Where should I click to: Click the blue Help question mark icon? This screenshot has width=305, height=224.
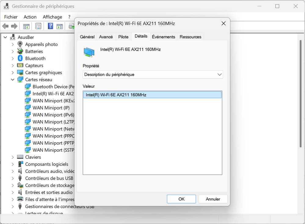(x=50, y=26)
